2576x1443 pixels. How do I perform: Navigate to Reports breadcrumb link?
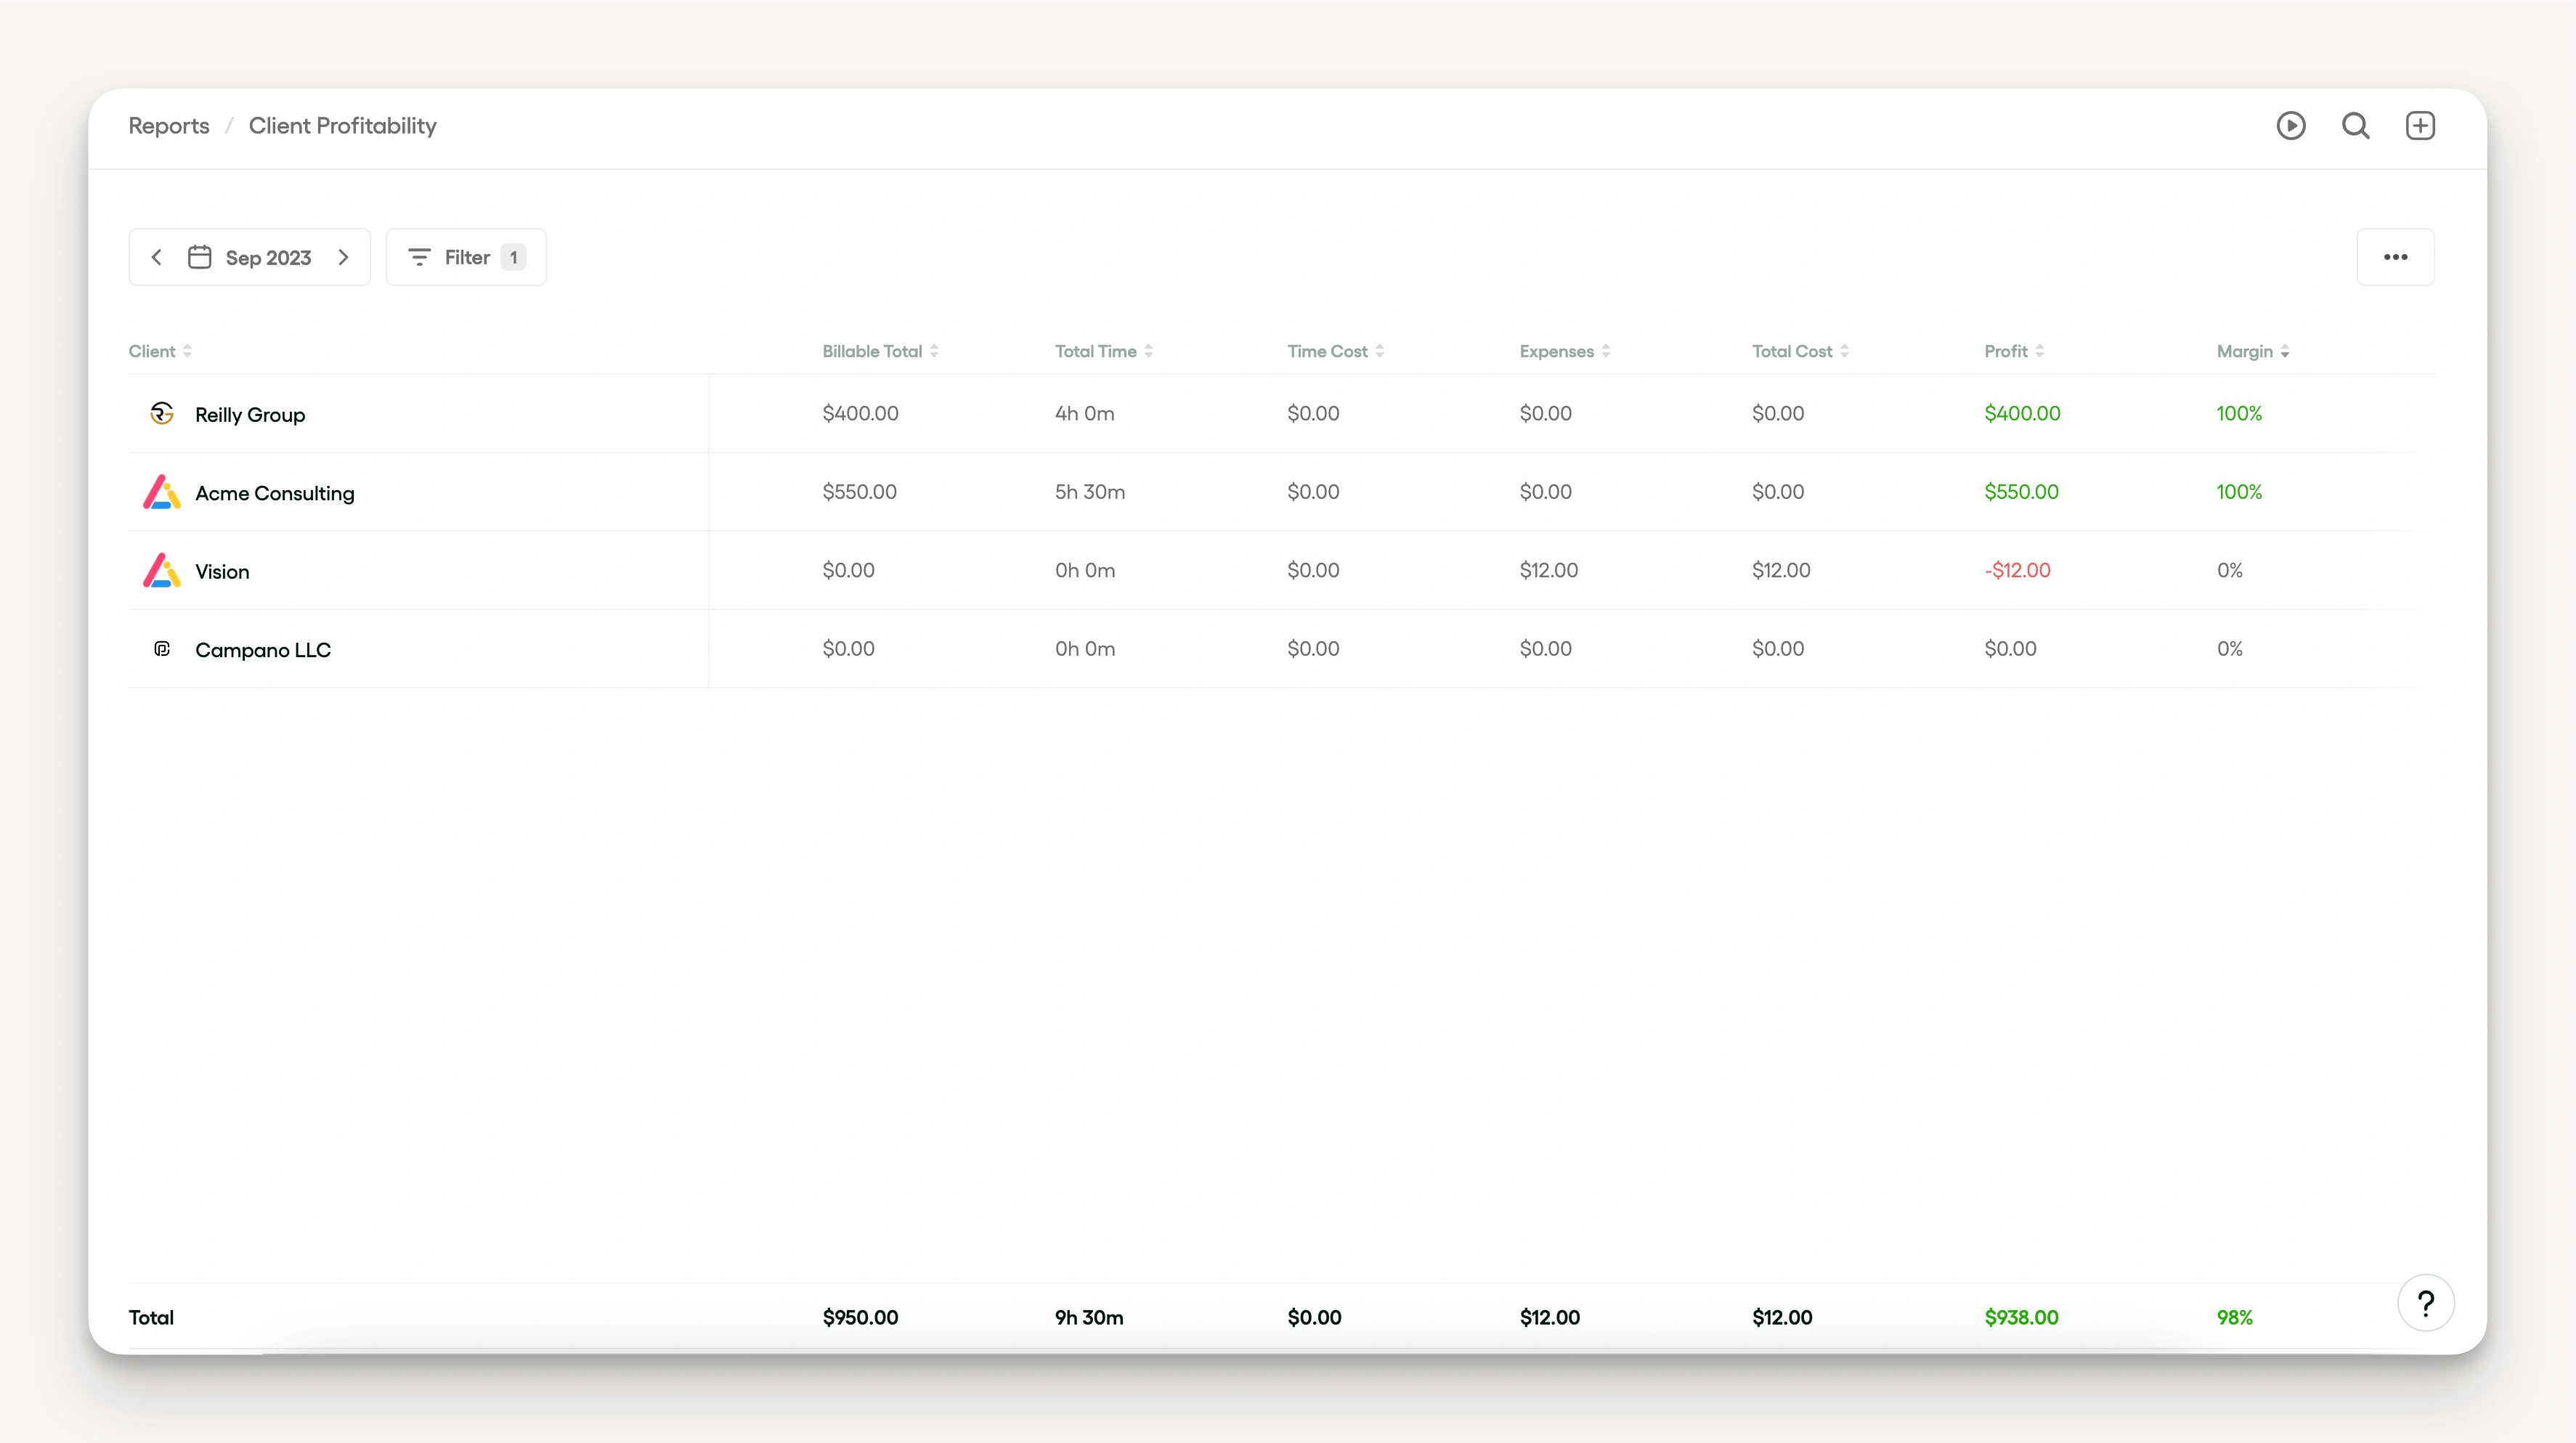point(169,126)
